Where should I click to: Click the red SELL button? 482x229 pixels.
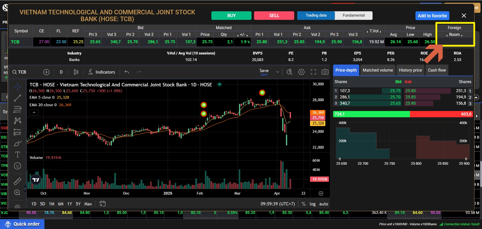point(274,16)
